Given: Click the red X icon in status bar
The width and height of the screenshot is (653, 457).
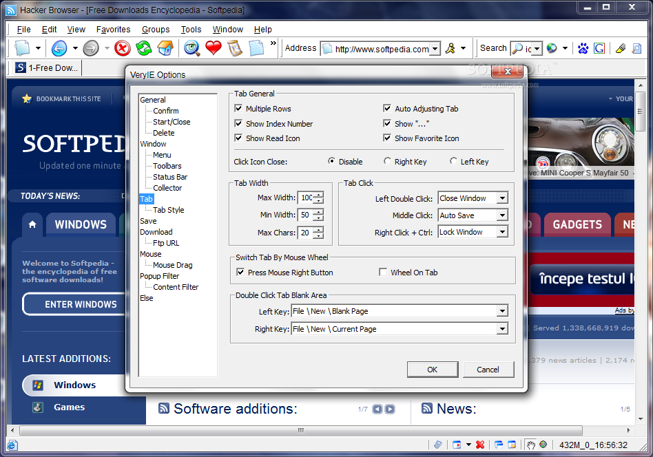Looking at the screenshot, I should coord(480,445).
